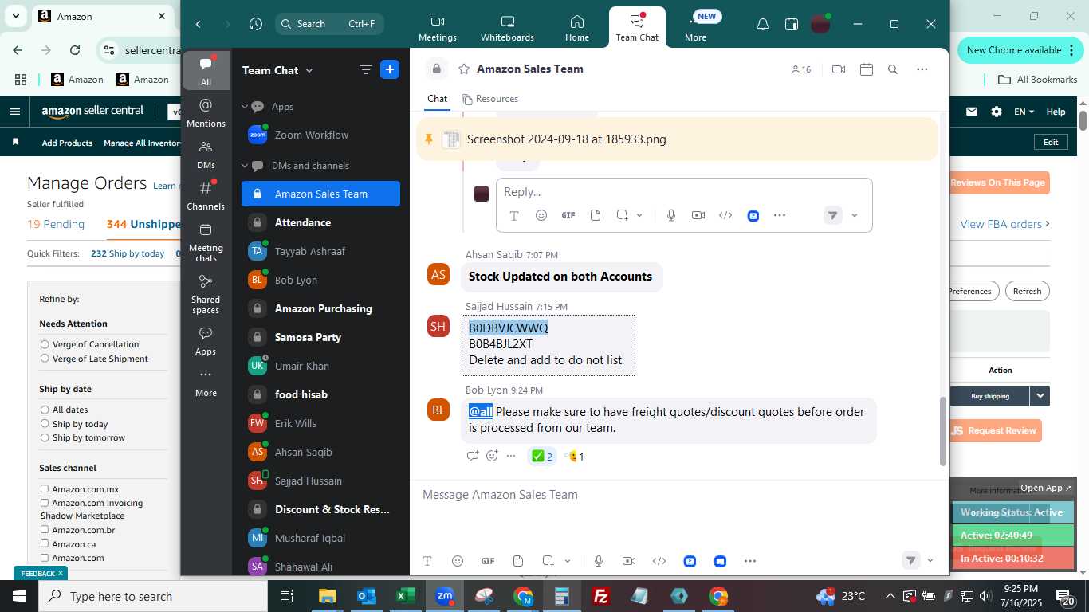Add emoji reaction to Bob Lyon's message
Screen dimensions: 1089x612
click(x=492, y=456)
